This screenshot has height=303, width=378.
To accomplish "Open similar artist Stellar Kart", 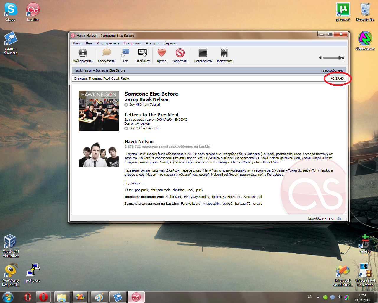I will click(x=173, y=197).
